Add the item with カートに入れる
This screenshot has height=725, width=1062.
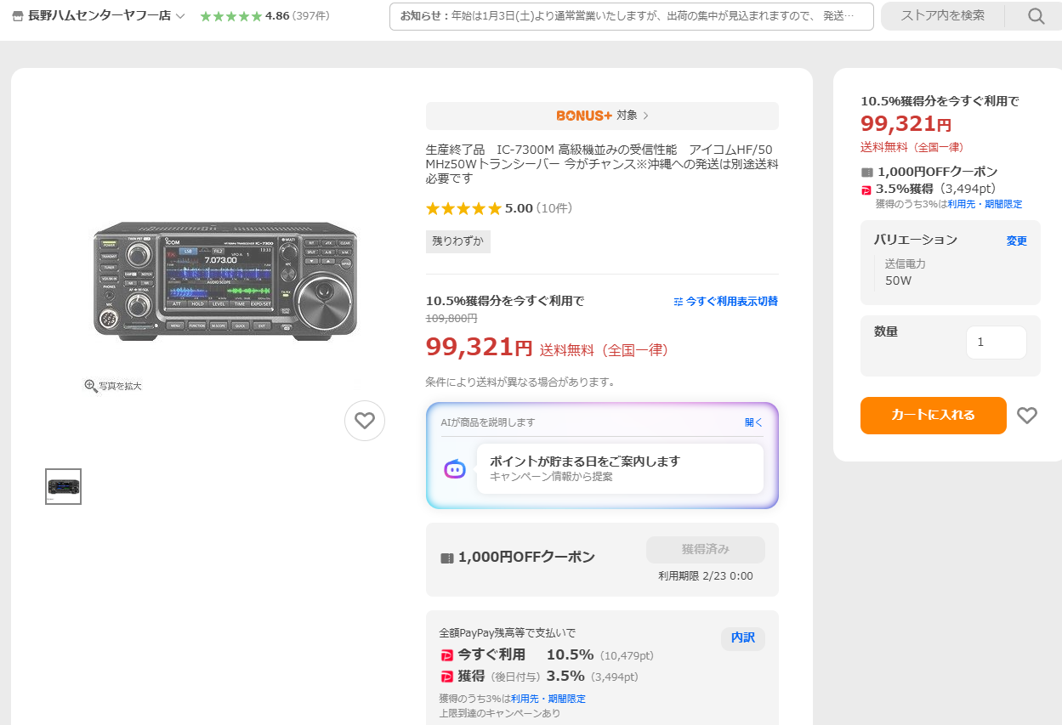click(x=933, y=416)
